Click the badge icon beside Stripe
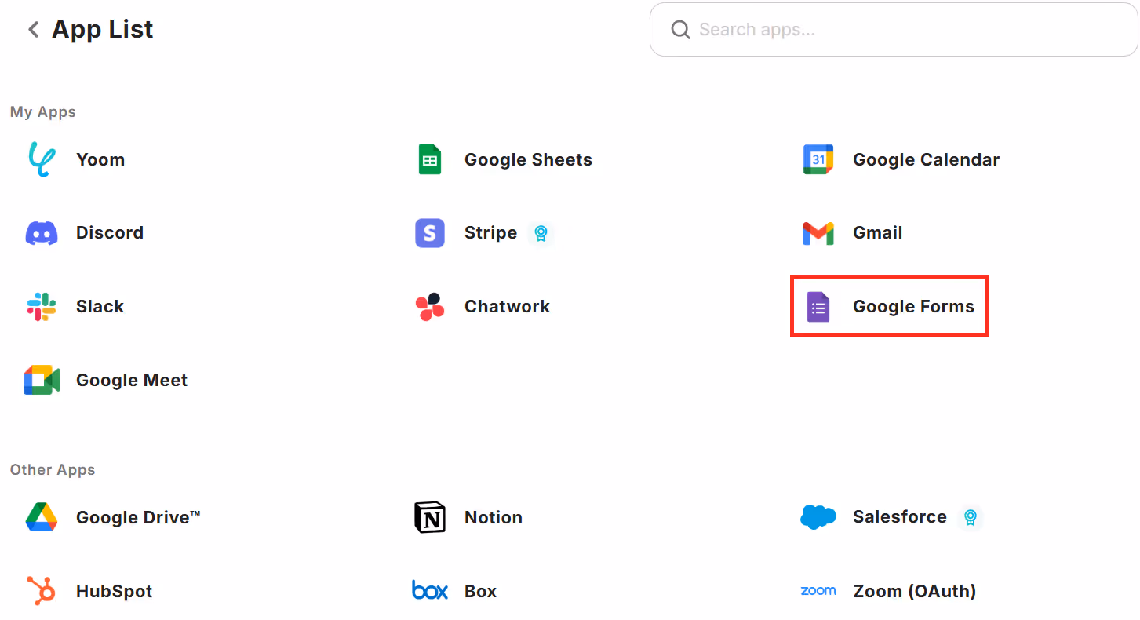 coord(540,233)
